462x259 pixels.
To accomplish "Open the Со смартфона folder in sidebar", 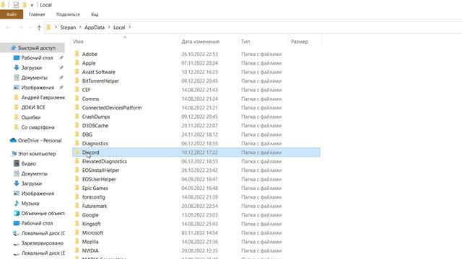I will pyautogui.click(x=38, y=127).
